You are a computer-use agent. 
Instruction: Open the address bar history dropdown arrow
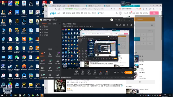tap(117, 9)
